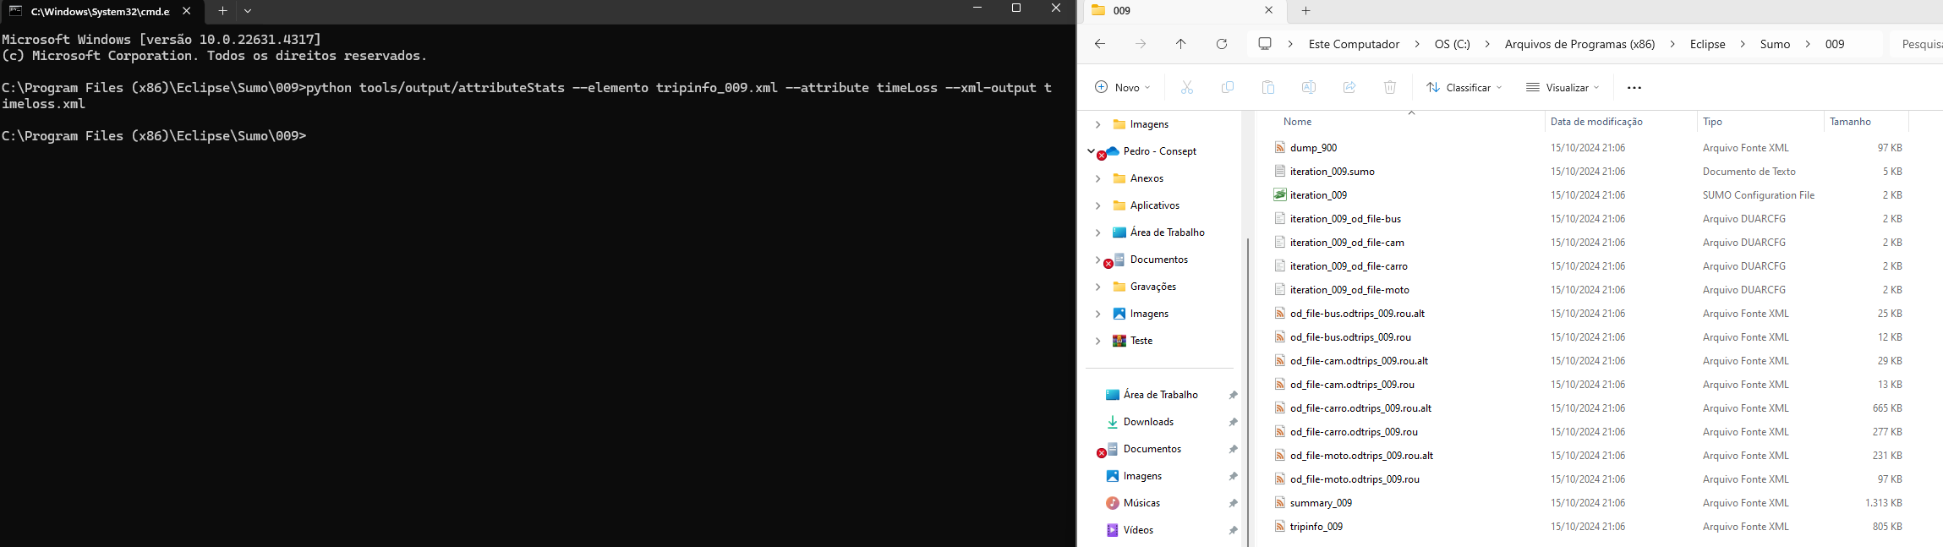Go up one folder level in Explorer

(1180, 44)
